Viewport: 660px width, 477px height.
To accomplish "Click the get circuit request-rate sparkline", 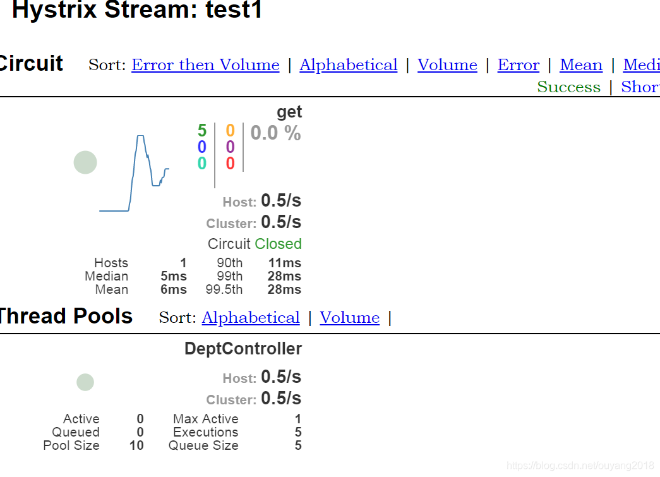I will [135, 173].
